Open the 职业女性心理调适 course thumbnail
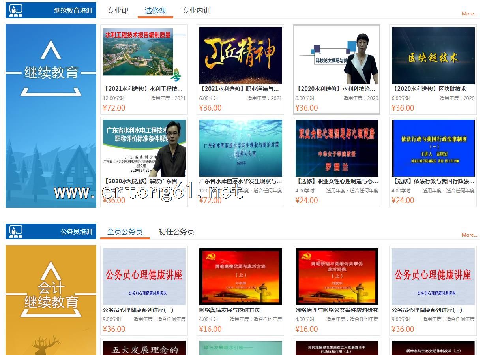This screenshot has height=355, width=487. (x=337, y=148)
